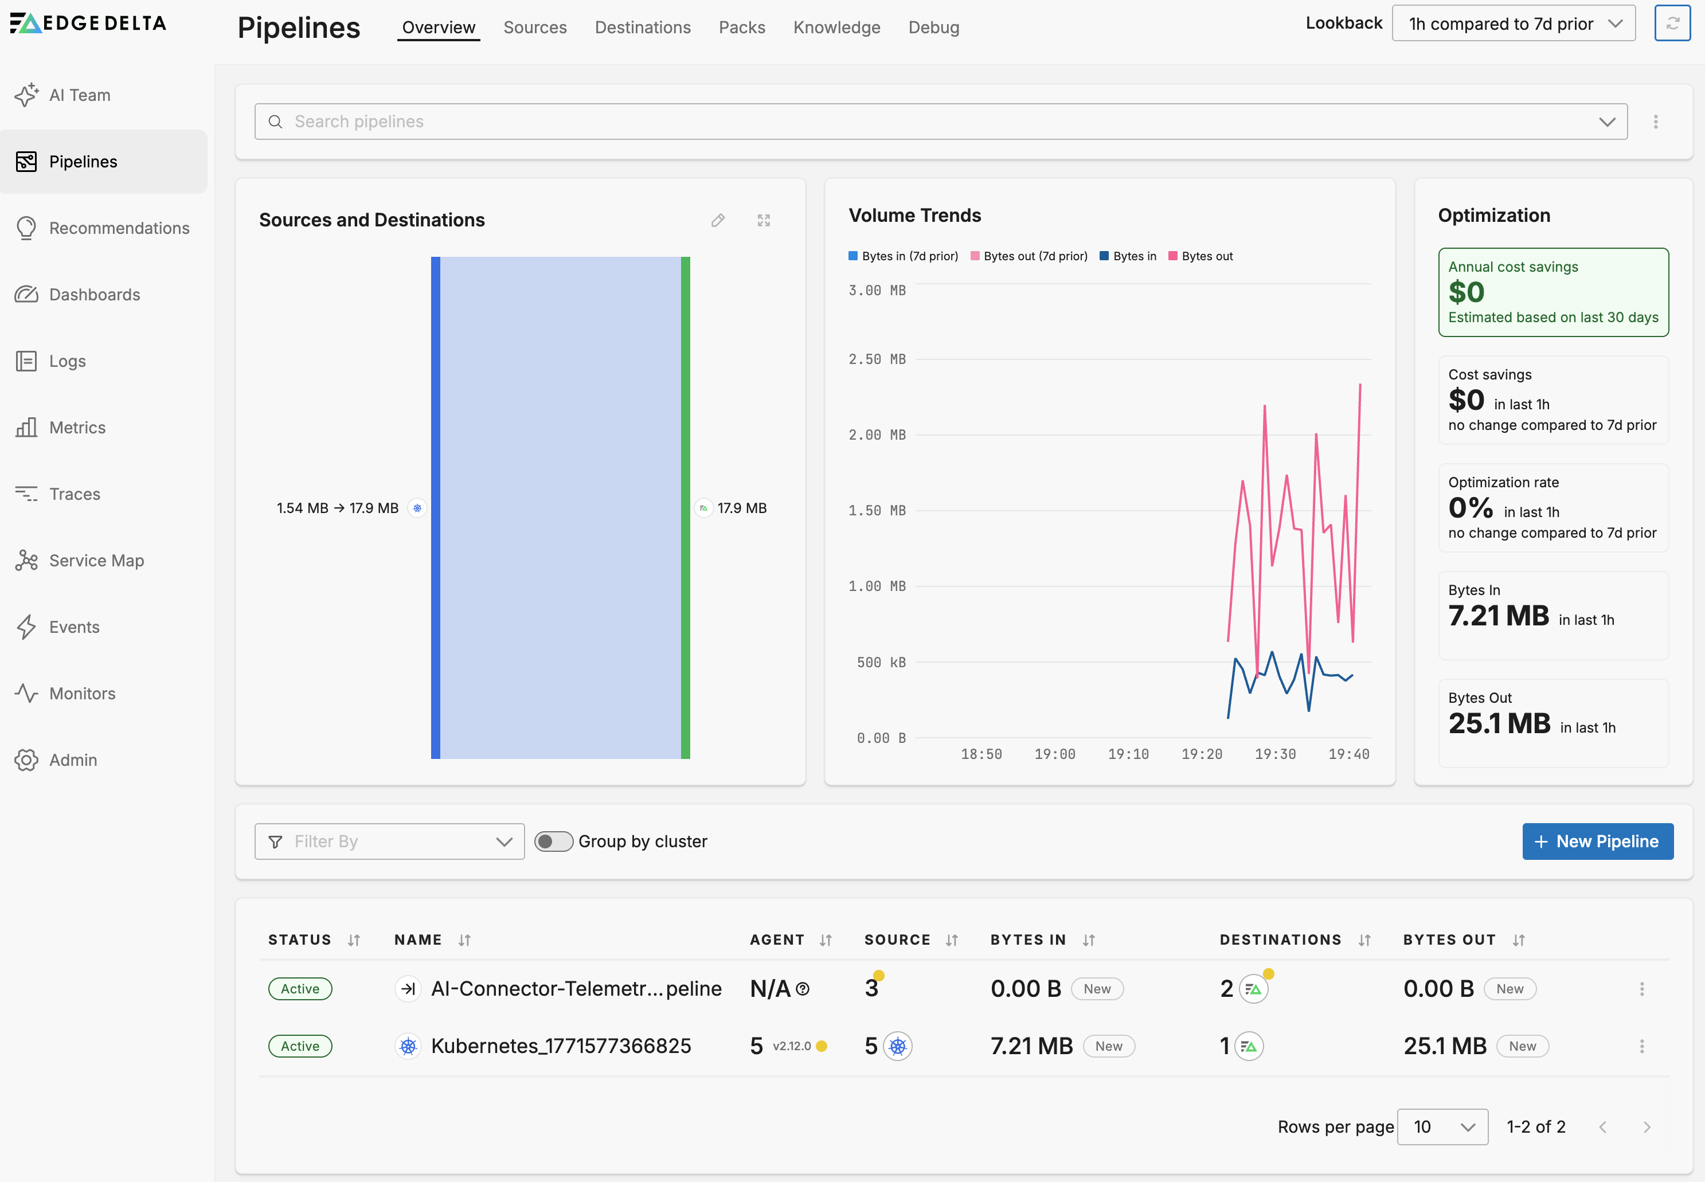The image size is (1705, 1182).
Task: Open the AI-Connector-Telemetry pipeline link
Action: tap(576, 989)
